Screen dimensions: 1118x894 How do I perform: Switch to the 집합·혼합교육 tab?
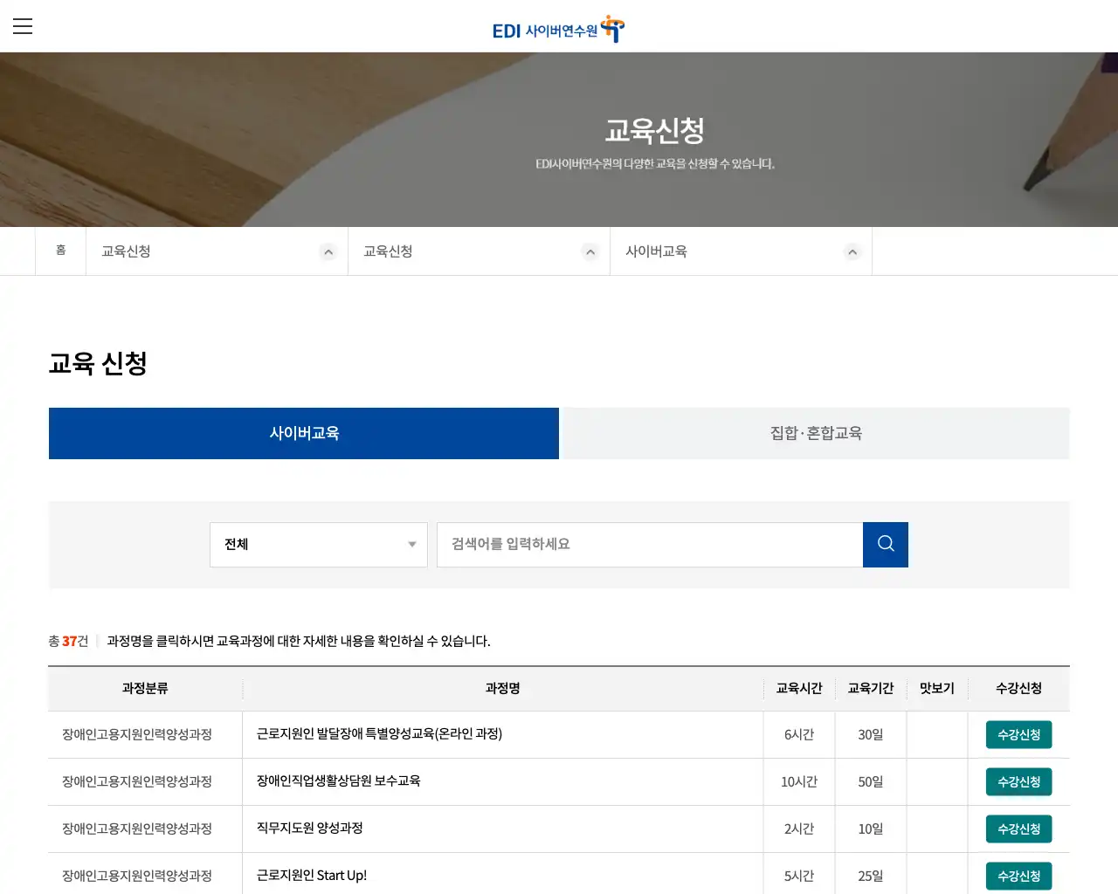[x=814, y=433]
